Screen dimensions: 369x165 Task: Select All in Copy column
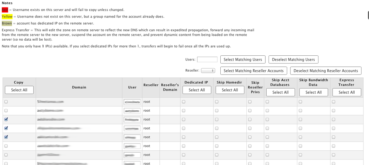pyautogui.click(x=19, y=90)
